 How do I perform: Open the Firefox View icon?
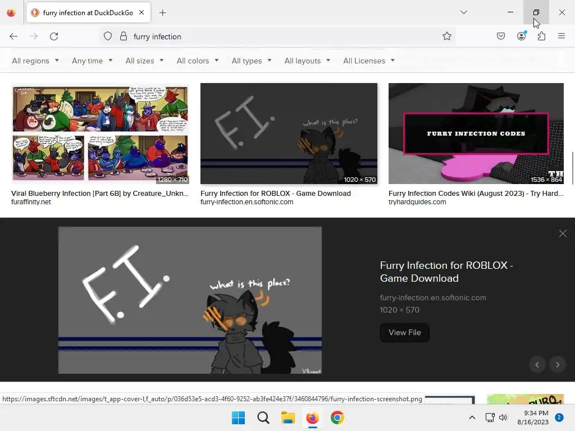pyautogui.click(x=11, y=13)
